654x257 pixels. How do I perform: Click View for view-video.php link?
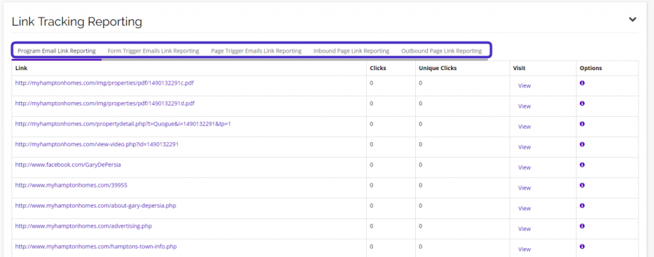click(524, 147)
